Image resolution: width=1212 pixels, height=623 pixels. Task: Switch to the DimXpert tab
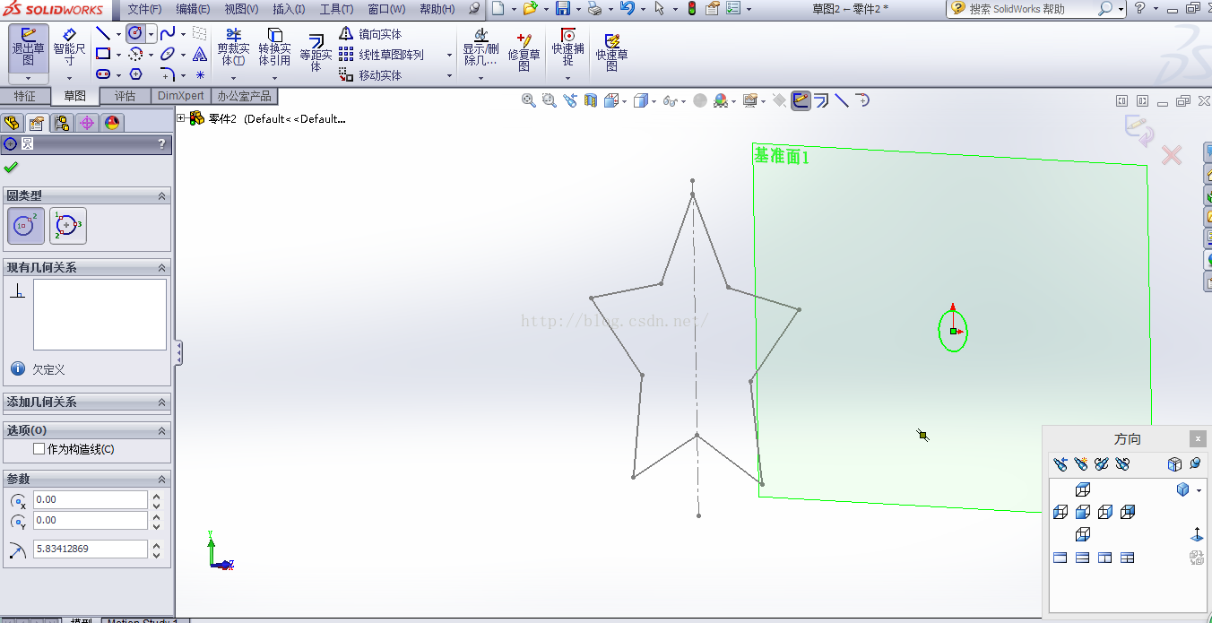pos(181,96)
